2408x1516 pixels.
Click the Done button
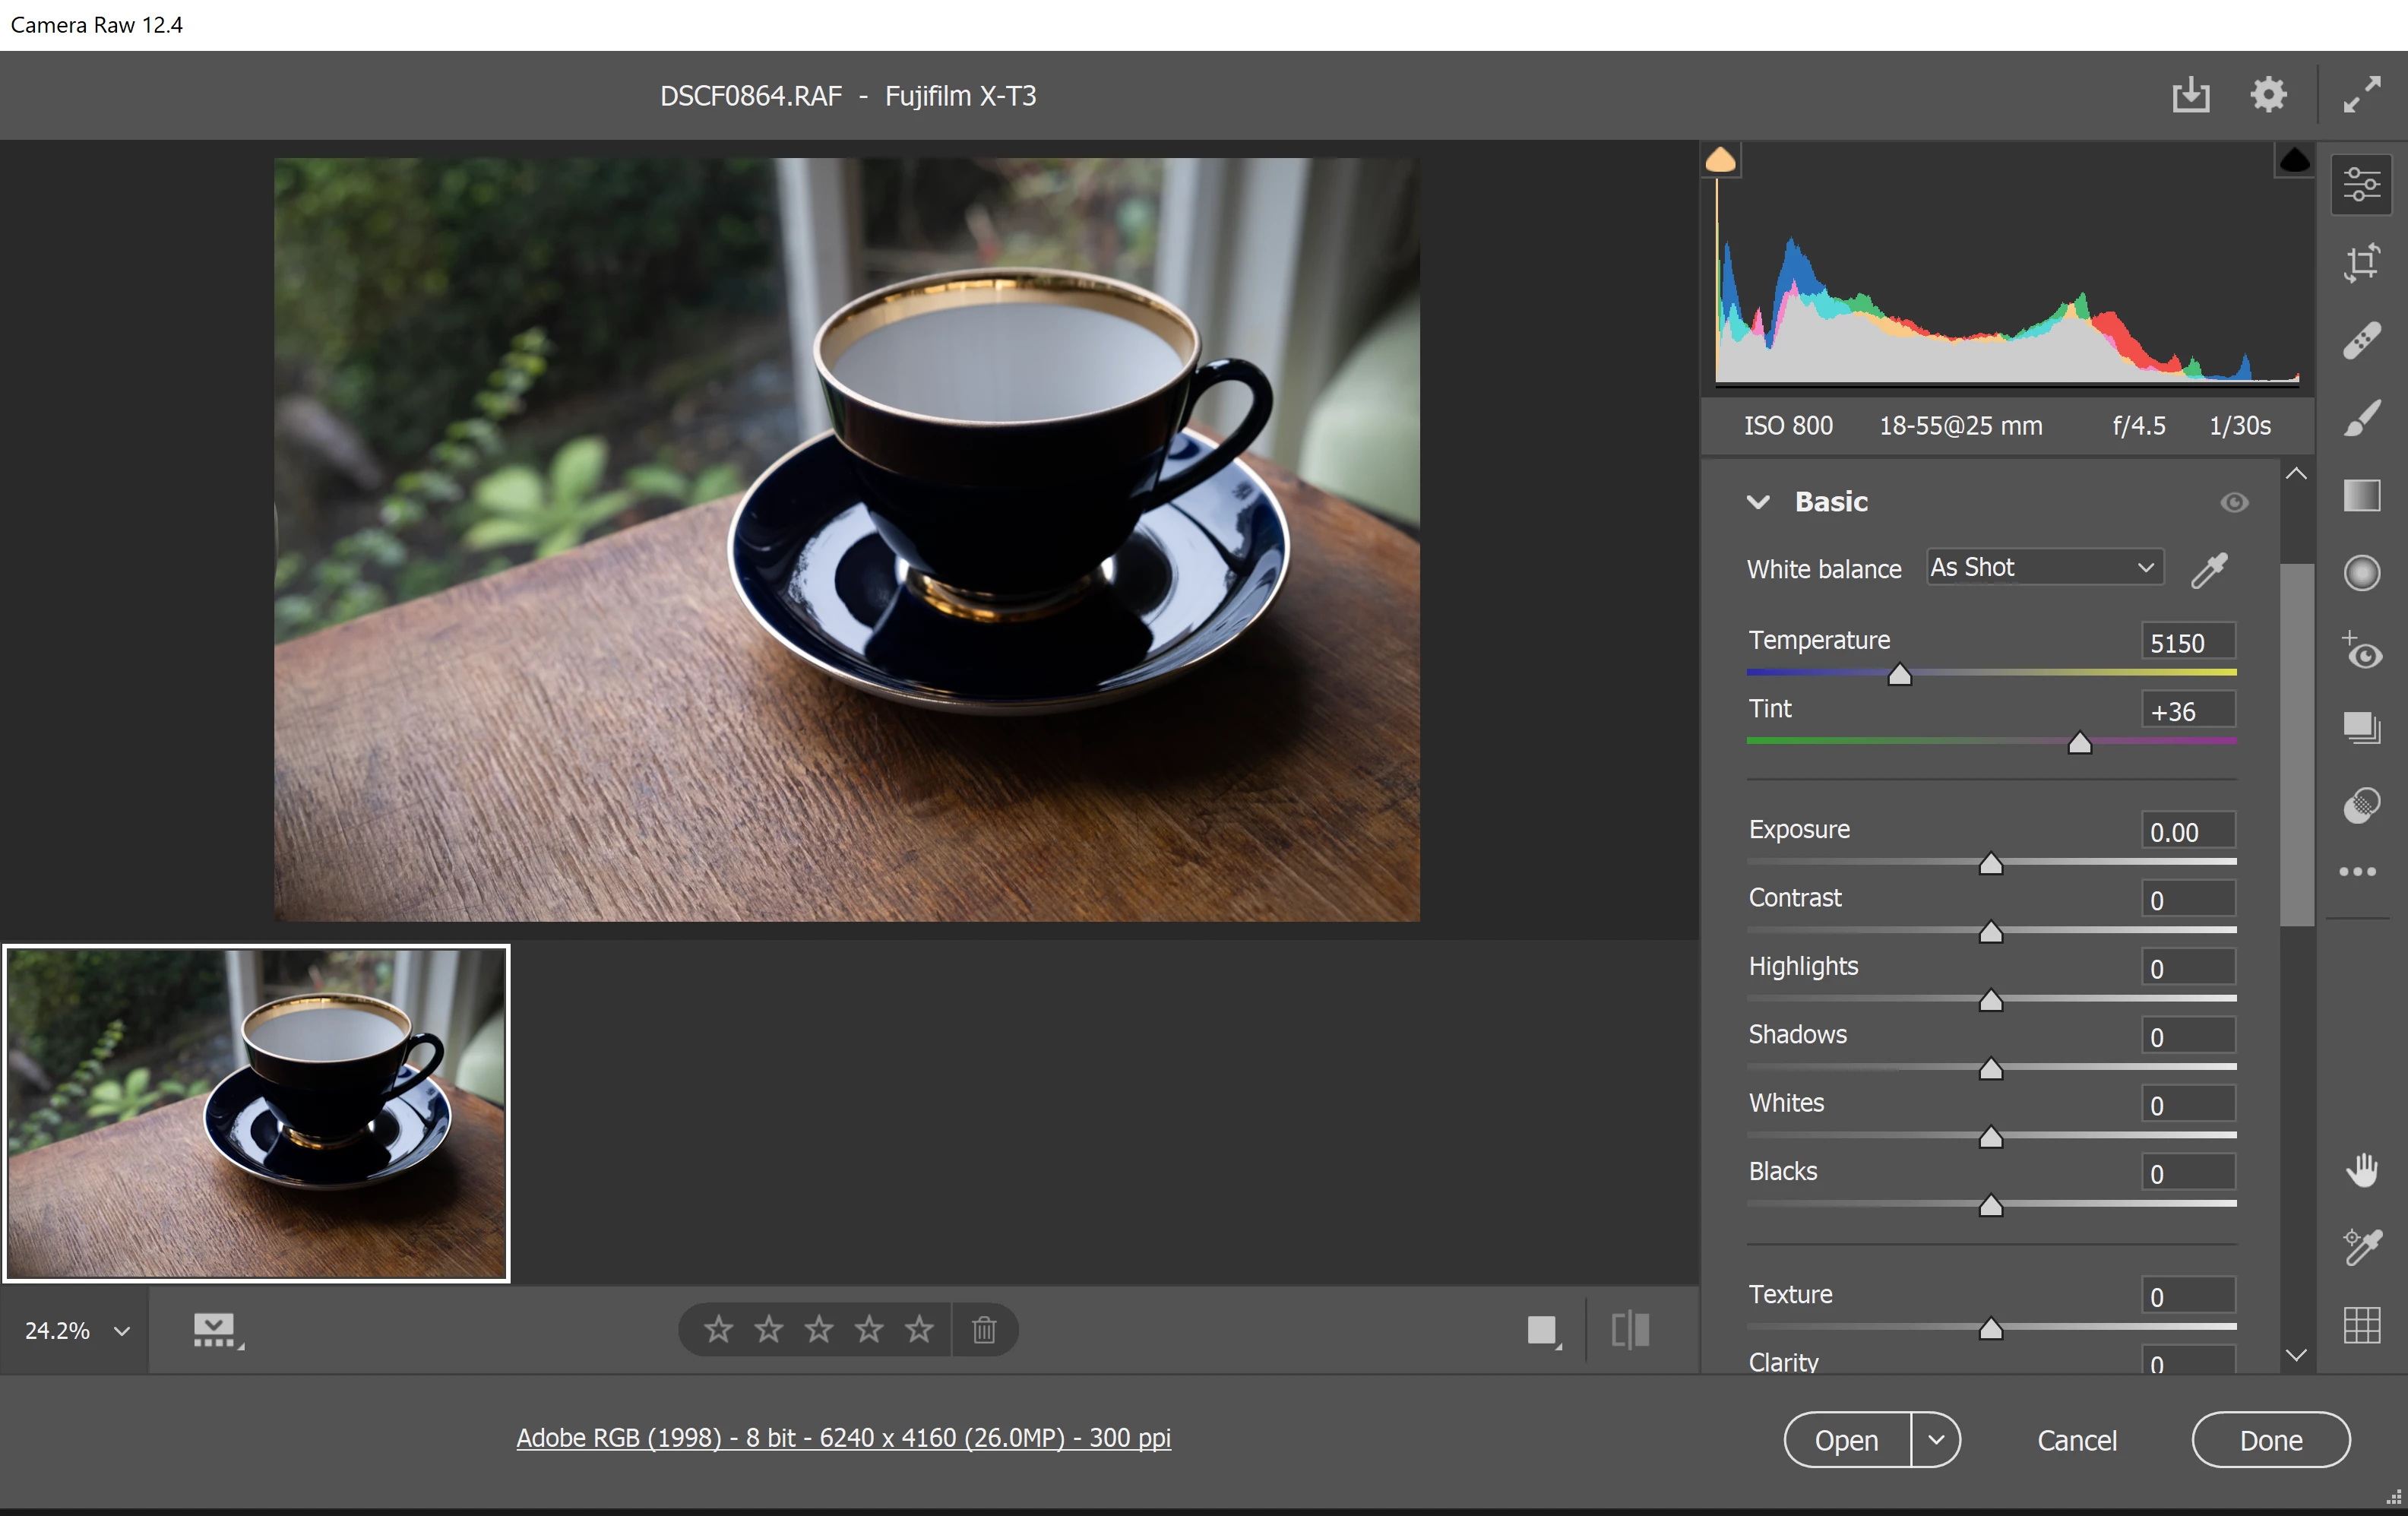coord(2270,1440)
